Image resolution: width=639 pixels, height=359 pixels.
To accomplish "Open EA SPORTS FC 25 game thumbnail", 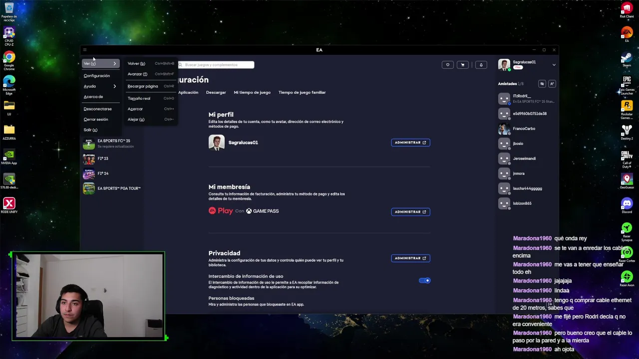I will pos(88,144).
